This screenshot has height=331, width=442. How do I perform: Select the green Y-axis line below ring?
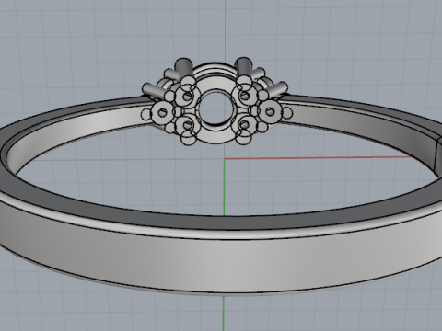pos(224,314)
